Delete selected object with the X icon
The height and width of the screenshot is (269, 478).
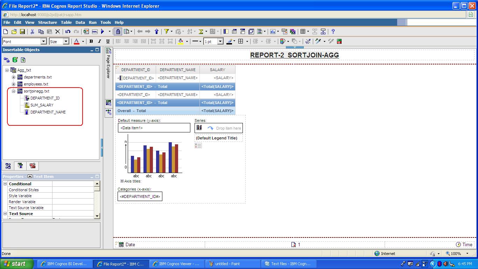click(58, 32)
